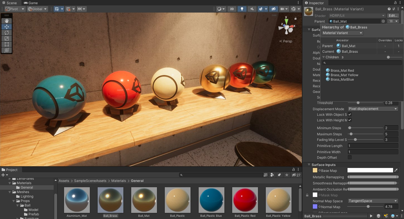Uncheck the Lock With Object Scale checkbox
Viewport: 404px width, 219px height.
pos(350,115)
